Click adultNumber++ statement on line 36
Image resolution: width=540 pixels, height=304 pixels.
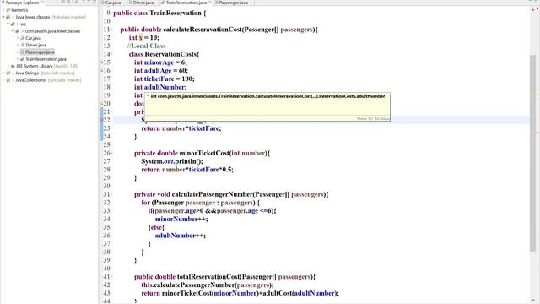180,236
